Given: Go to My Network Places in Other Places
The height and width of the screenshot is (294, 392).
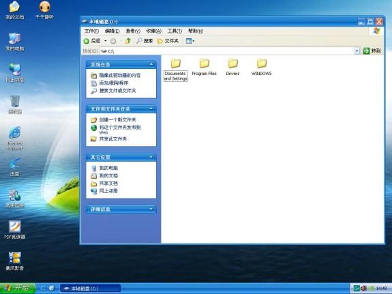Looking at the screenshot, I should pos(104,191).
